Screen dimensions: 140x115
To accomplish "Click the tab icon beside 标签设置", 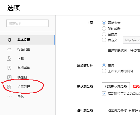I will point(9,49).
